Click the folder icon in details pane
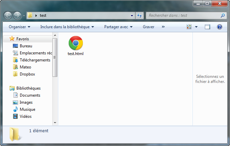 [15, 134]
